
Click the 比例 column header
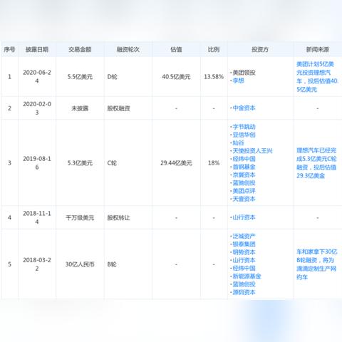click(214, 49)
